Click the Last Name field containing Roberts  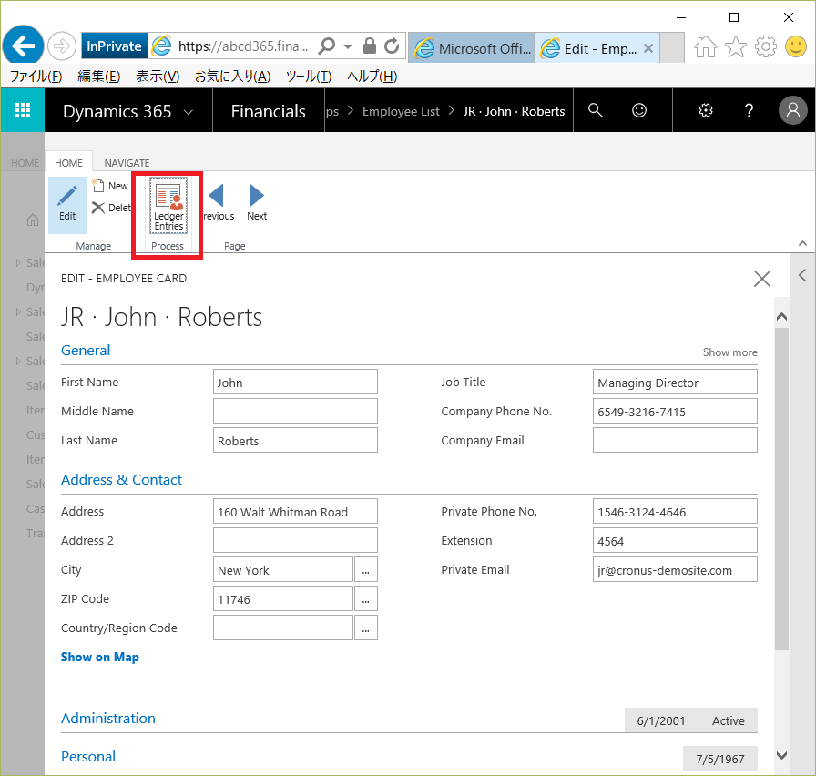point(295,440)
